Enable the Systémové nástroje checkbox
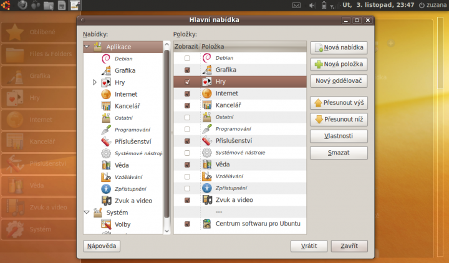 click(187, 153)
